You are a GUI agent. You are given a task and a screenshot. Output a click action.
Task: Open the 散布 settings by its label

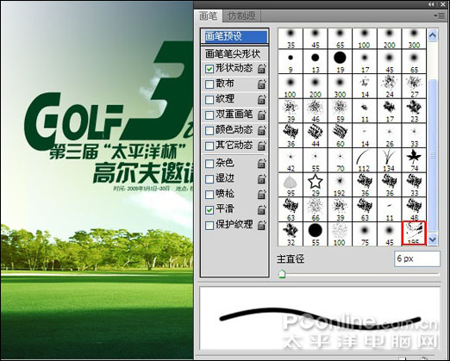point(225,84)
